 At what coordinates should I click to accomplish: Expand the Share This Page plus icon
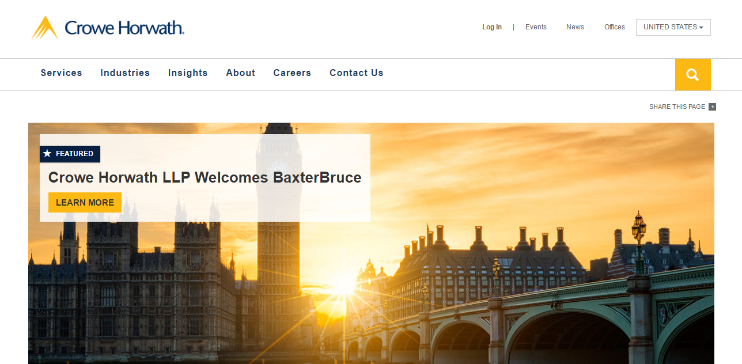[713, 107]
